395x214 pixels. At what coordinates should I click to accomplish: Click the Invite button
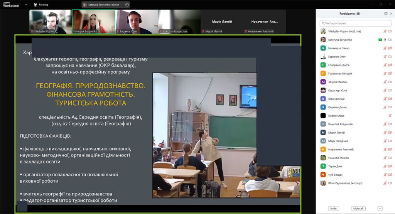[333, 209]
